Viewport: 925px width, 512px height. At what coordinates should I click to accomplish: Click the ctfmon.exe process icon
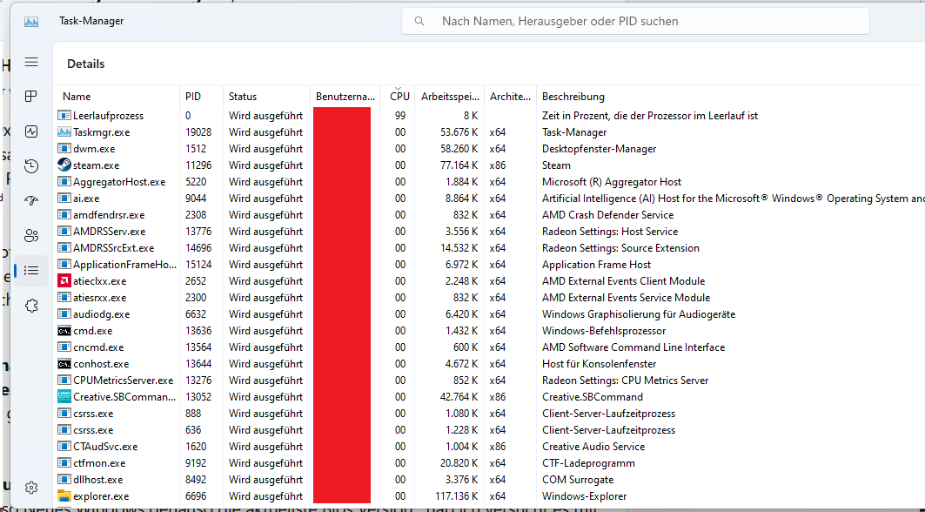[64, 463]
